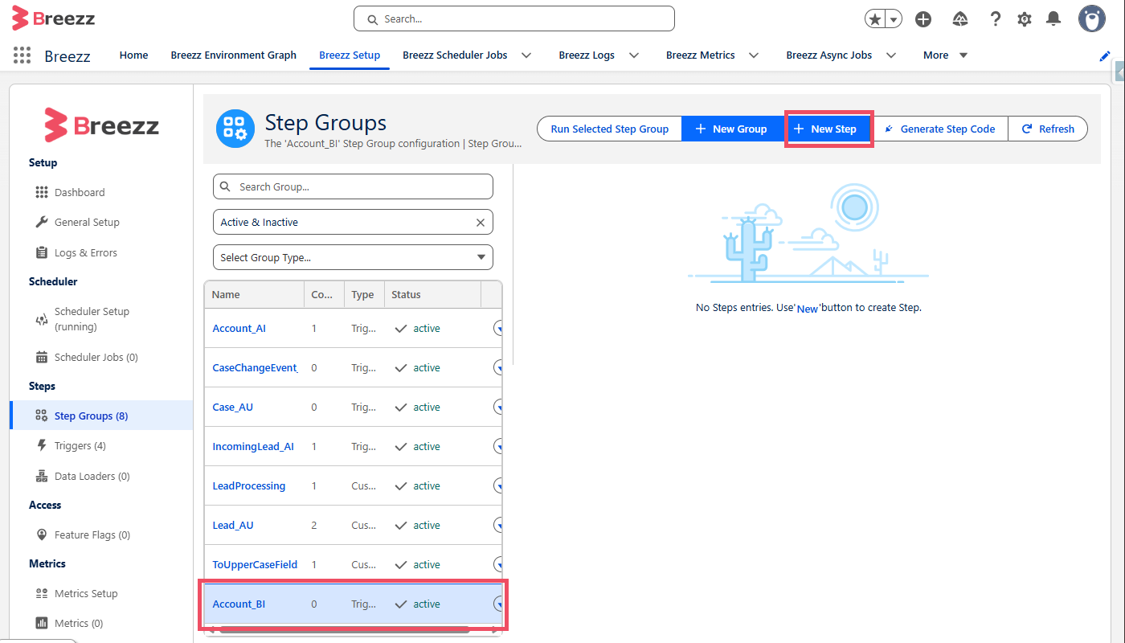Open the Select Group Type dropdown
Image resolution: width=1125 pixels, height=643 pixels.
(353, 257)
